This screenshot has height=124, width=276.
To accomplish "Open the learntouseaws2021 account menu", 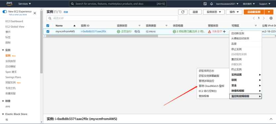I will (227, 4).
